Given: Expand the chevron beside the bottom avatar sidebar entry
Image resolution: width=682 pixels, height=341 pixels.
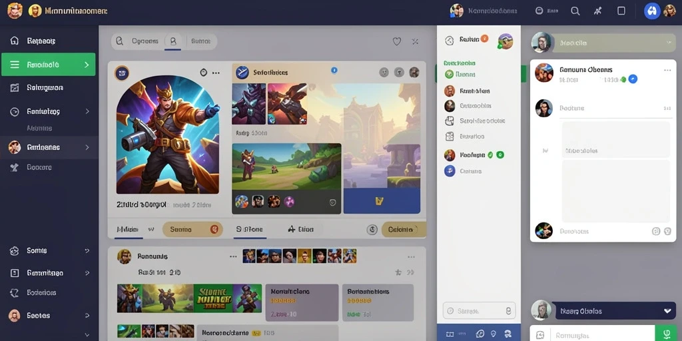Looking at the screenshot, I should tap(87, 315).
